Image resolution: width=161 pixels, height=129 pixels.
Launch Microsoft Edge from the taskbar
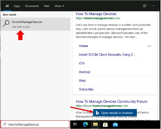[x=85, y=124]
